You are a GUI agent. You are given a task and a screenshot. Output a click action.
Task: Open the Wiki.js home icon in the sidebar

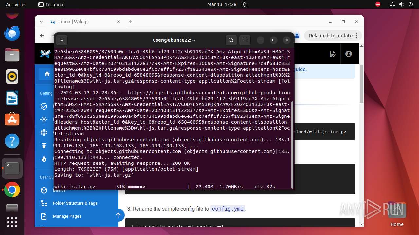[x=47, y=74]
